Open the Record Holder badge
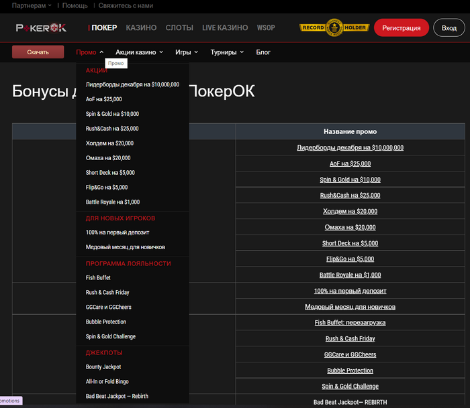 [x=334, y=27]
